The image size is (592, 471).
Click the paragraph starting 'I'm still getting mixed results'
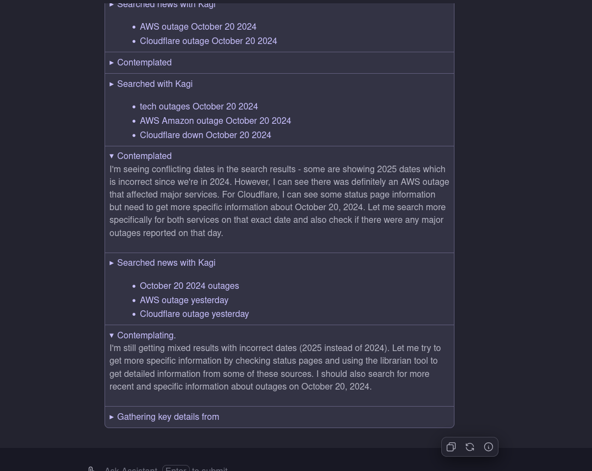pyautogui.click(x=275, y=367)
